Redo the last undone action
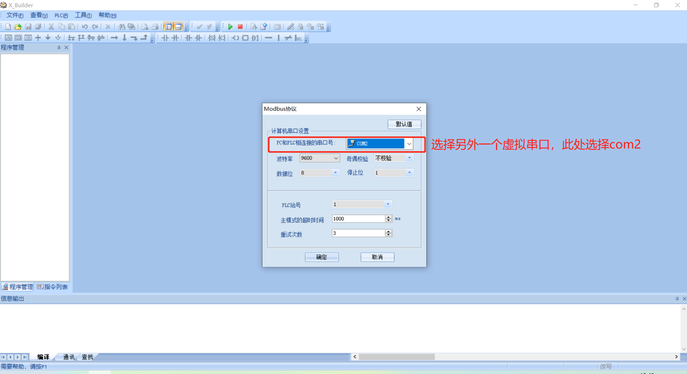 point(95,27)
